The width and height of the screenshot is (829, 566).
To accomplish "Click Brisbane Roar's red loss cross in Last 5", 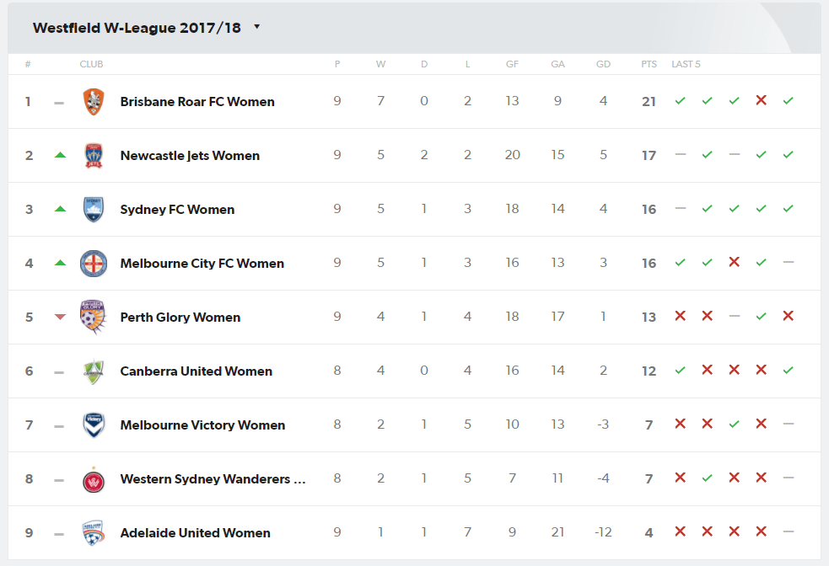I will pyautogui.click(x=762, y=100).
